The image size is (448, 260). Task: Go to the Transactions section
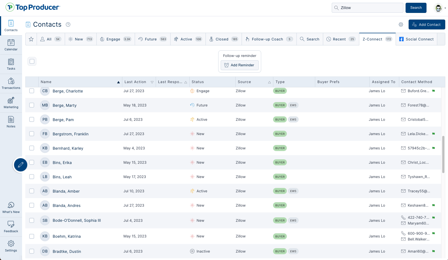[11, 83]
